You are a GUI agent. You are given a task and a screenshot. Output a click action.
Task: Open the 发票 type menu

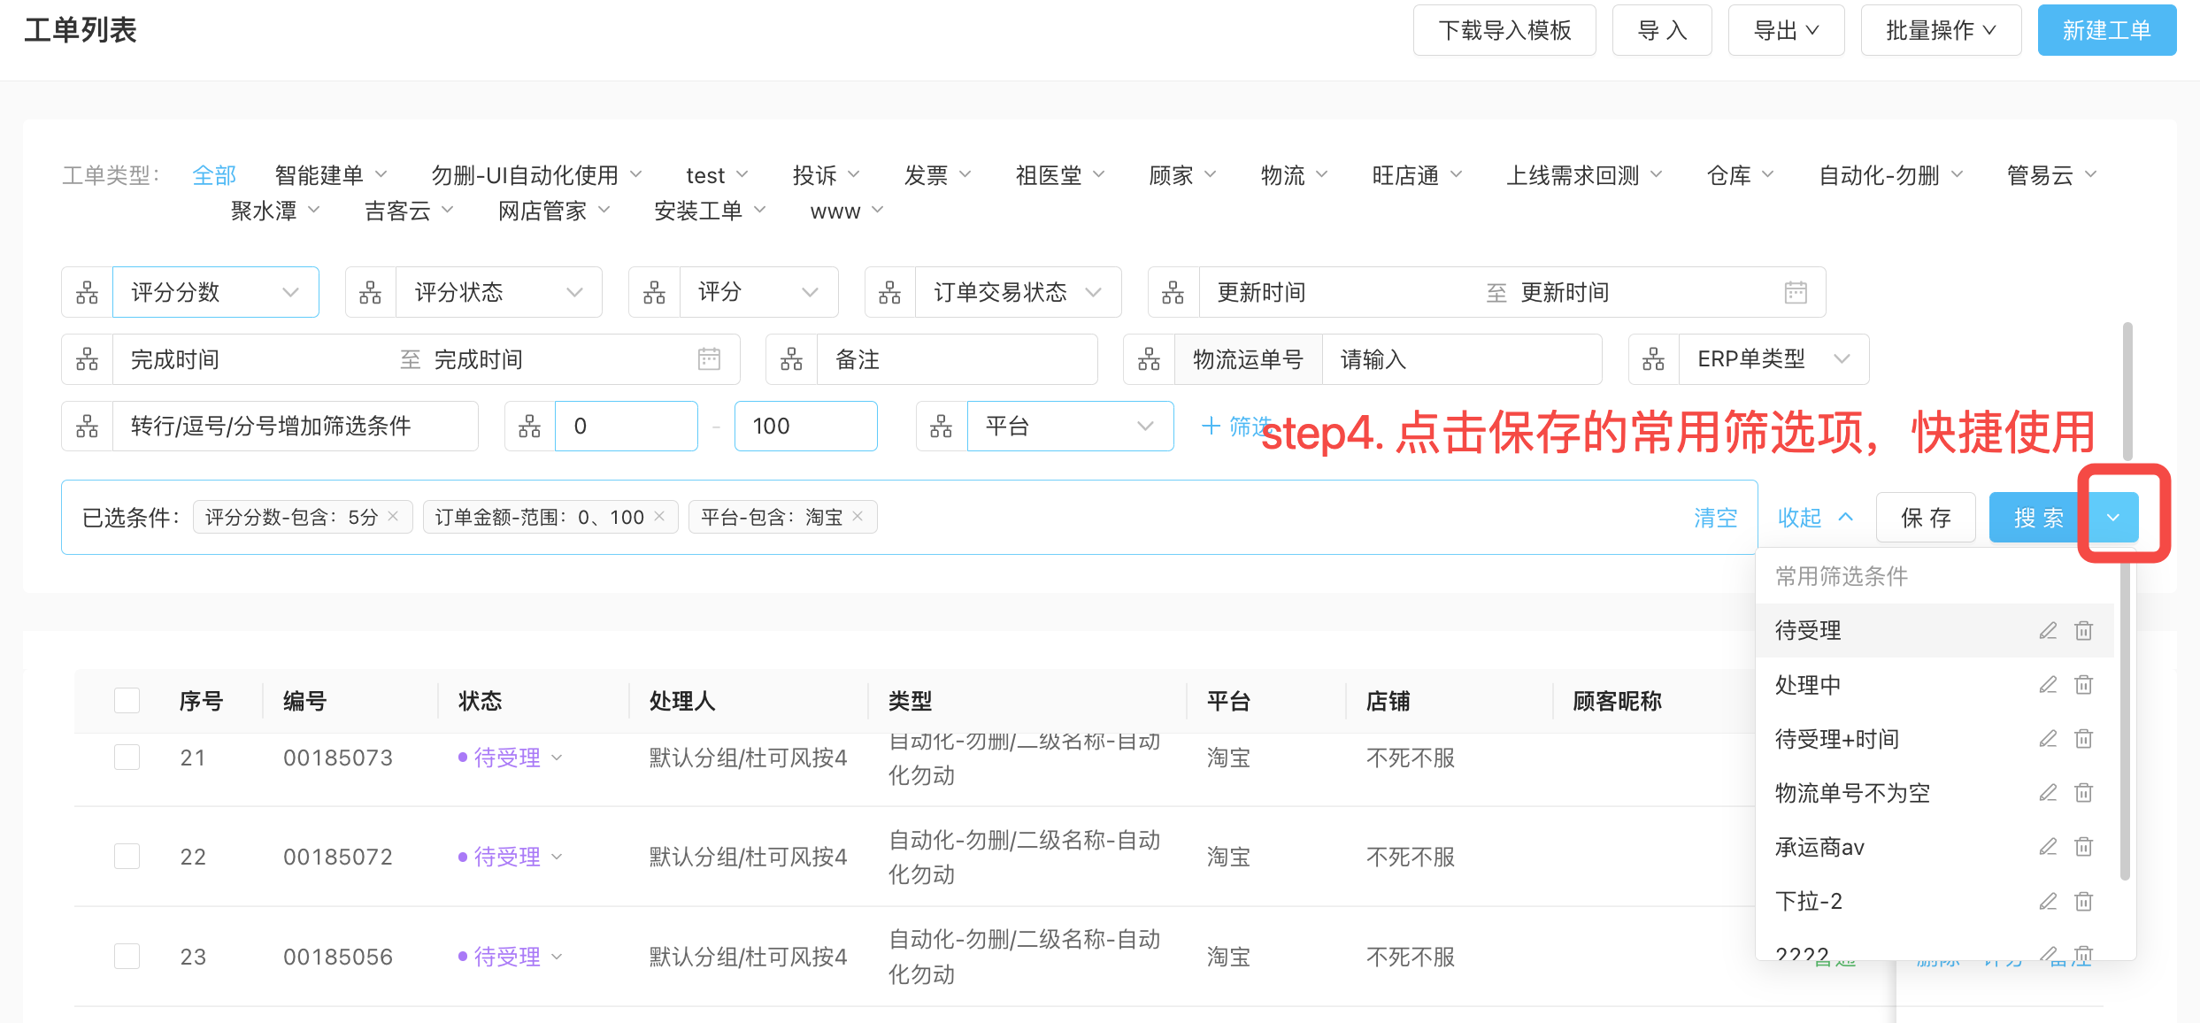(x=937, y=175)
